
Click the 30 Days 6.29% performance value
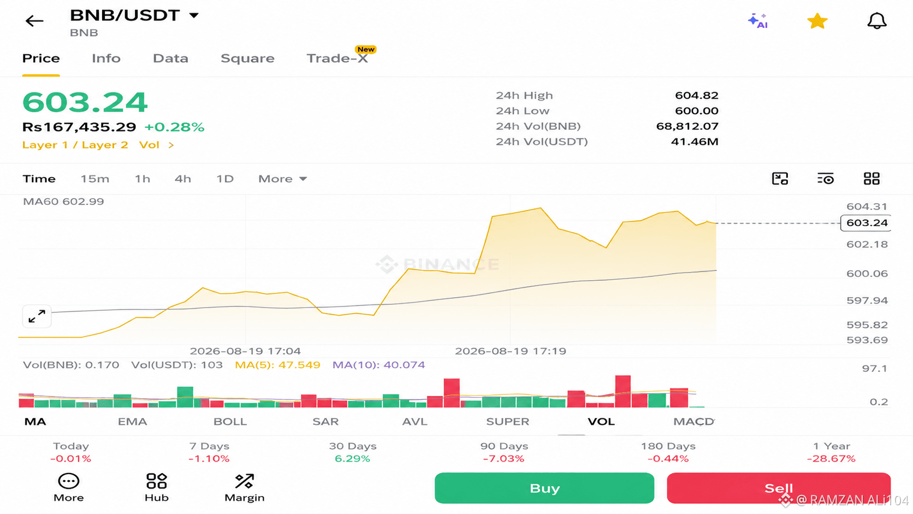pyautogui.click(x=353, y=459)
